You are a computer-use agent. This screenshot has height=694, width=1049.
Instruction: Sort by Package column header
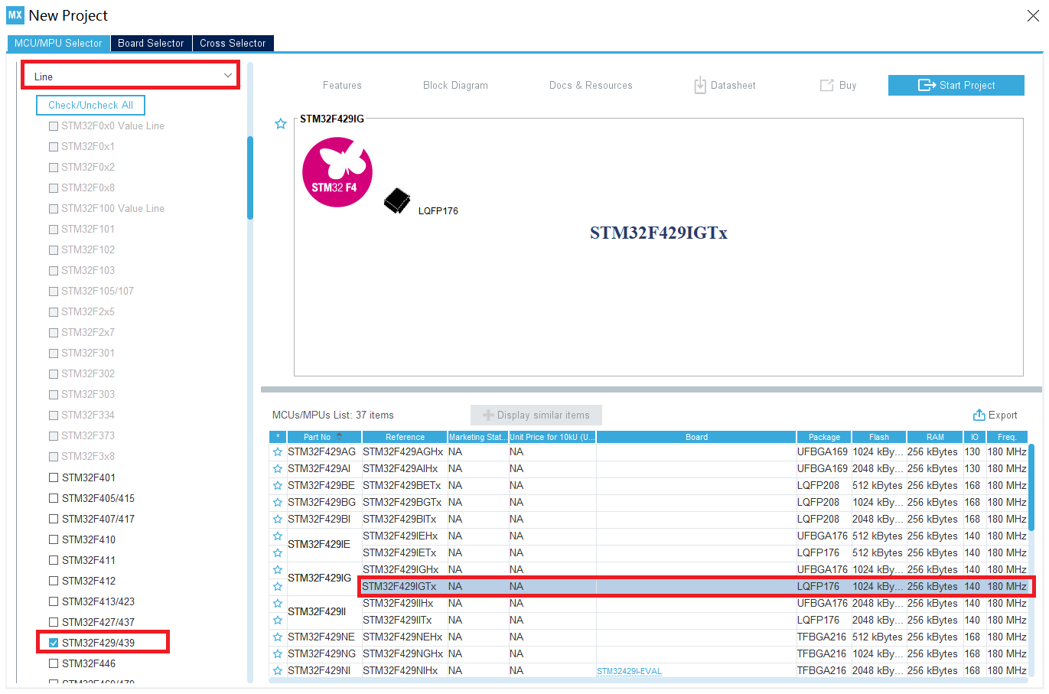824,437
